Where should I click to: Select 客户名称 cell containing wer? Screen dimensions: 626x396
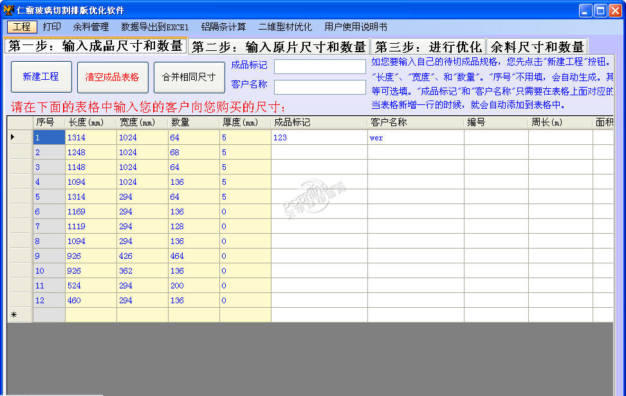click(416, 137)
